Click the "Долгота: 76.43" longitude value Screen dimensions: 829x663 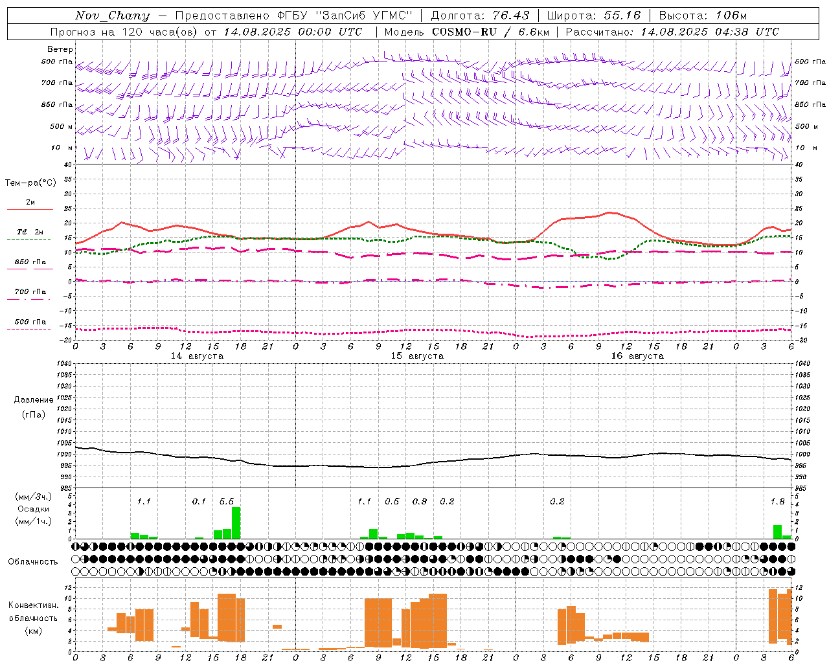[480, 16]
